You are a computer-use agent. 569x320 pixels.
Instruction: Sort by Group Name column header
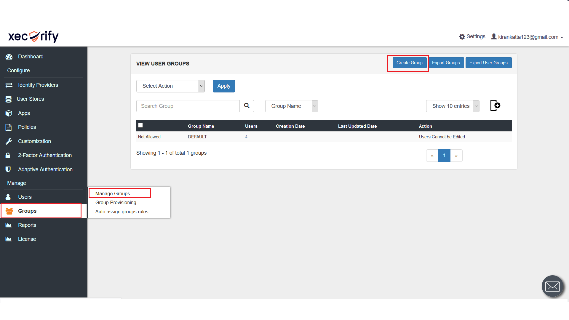point(201,126)
